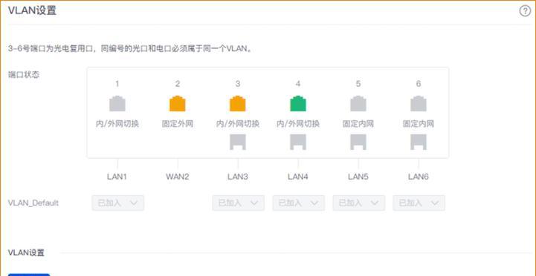Click the orange port 3 RJ45 icon
This screenshot has width=536, height=276.
(x=238, y=104)
